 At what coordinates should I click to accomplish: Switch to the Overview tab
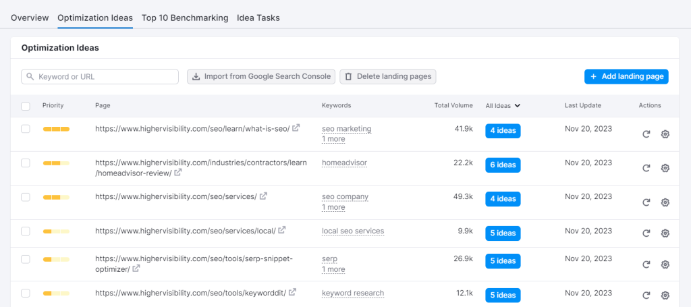pos(30,18)
